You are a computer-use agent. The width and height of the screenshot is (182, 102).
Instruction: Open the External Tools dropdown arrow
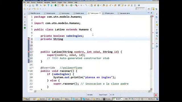pos(78,5)
